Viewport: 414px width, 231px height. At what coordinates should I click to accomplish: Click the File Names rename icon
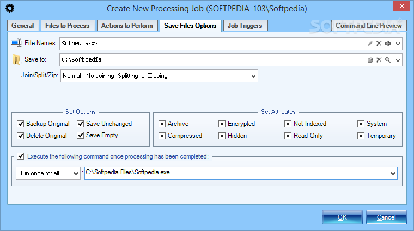pos(16,43)
